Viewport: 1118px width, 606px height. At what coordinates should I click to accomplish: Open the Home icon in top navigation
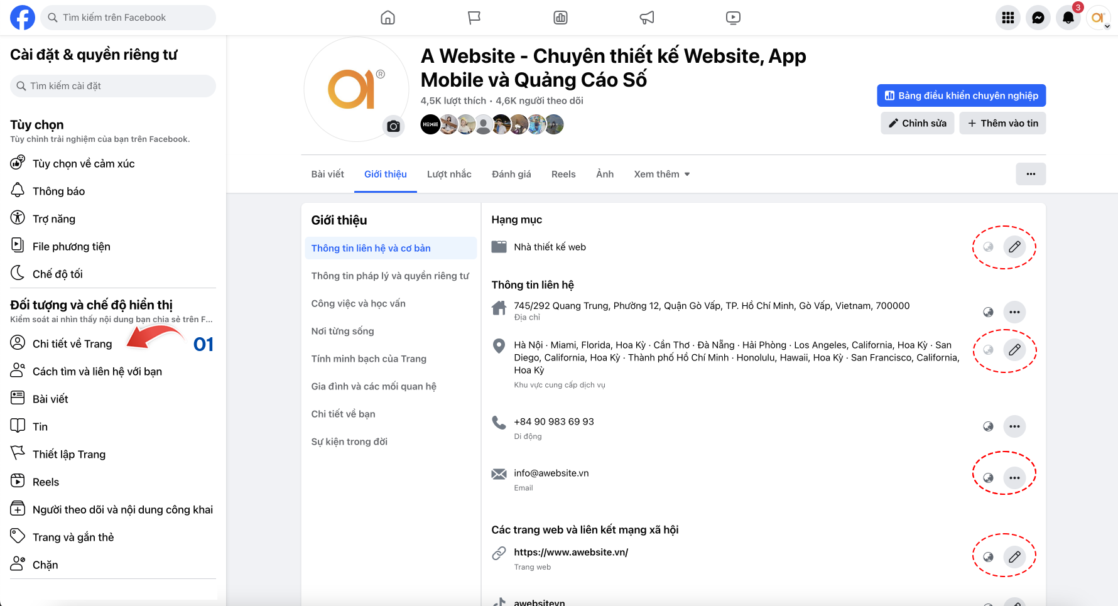[x=388, y=18]
